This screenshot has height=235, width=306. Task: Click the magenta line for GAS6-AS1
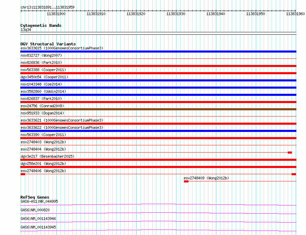pyautogui.click(x=158, y=204)
